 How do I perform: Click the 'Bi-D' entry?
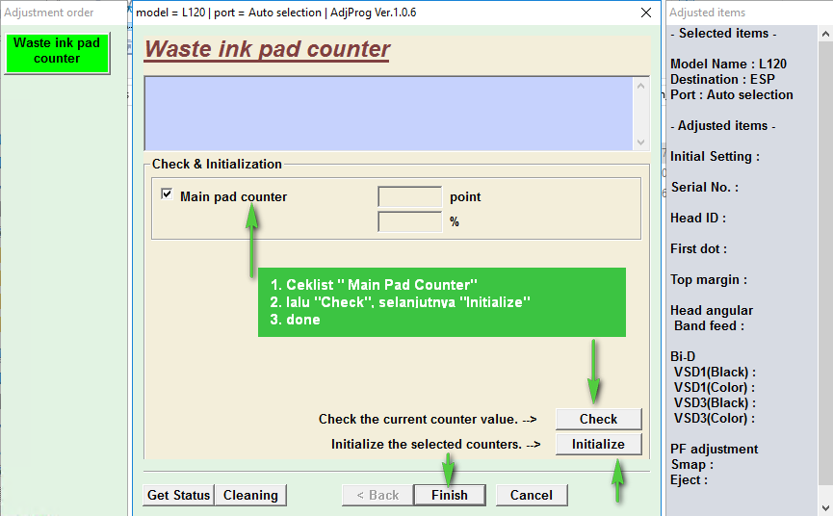(683, 356)
